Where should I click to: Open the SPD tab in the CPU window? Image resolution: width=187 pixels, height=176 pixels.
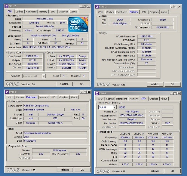tap(53, 12)
